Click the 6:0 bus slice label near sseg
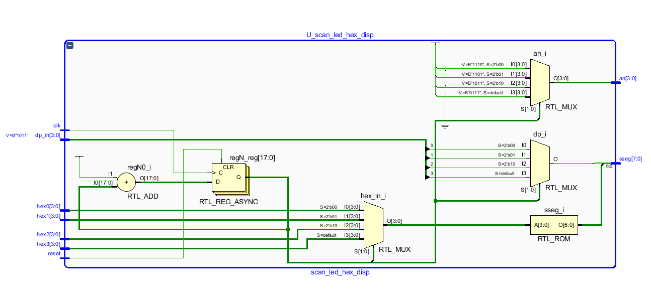Viewport: 651px width, 302px height. pos(609,166)
